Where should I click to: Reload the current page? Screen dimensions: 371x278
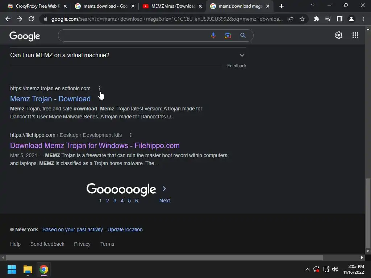pos(31,19)
